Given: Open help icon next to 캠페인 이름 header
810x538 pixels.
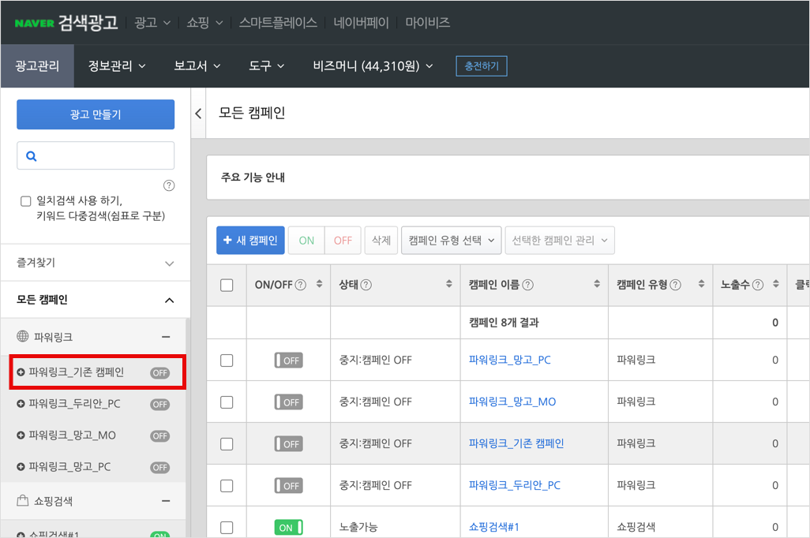Looking at the screenshot, I should tap(528, 285).
